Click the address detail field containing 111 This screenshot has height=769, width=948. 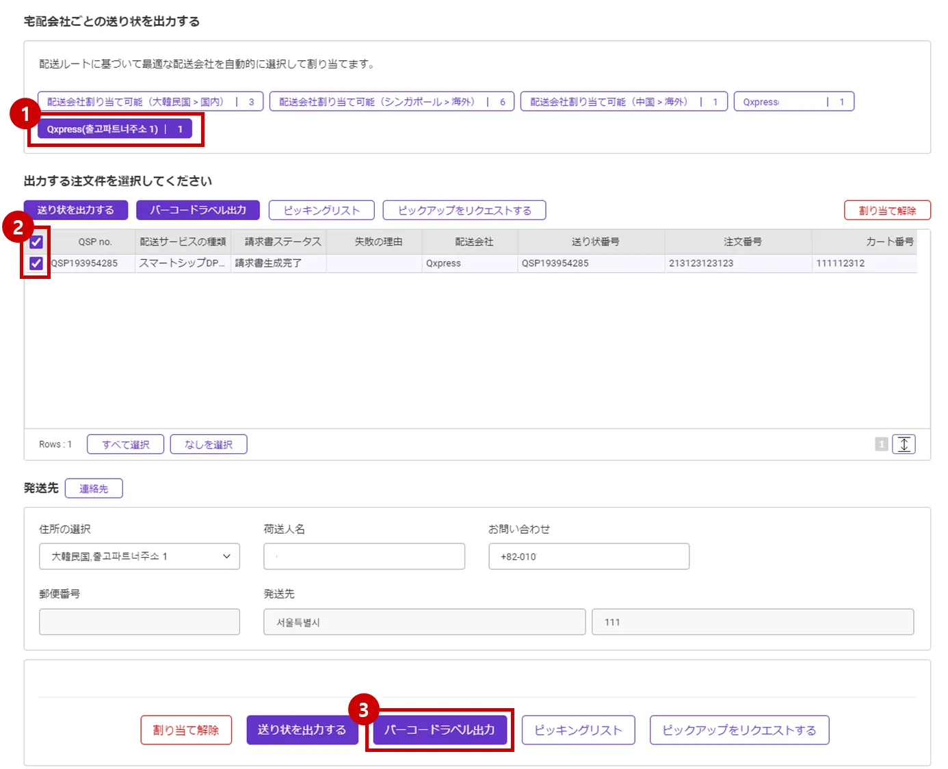click(753, 622)
